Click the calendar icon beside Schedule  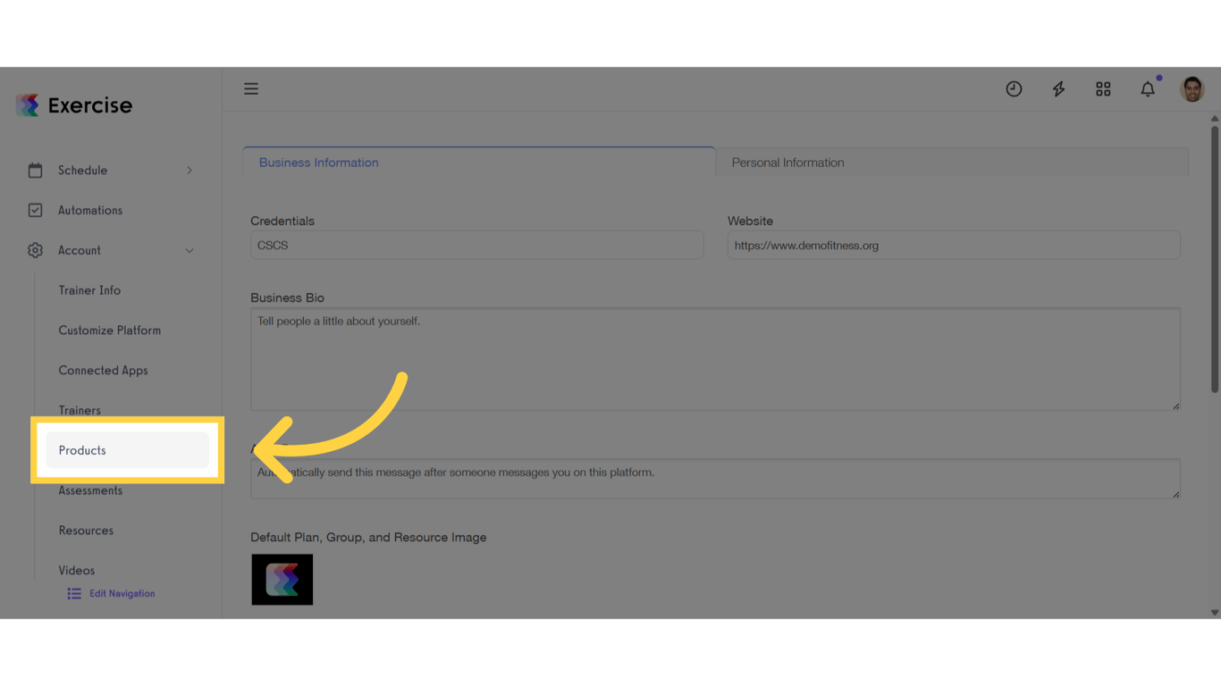(x=35, y=170)
